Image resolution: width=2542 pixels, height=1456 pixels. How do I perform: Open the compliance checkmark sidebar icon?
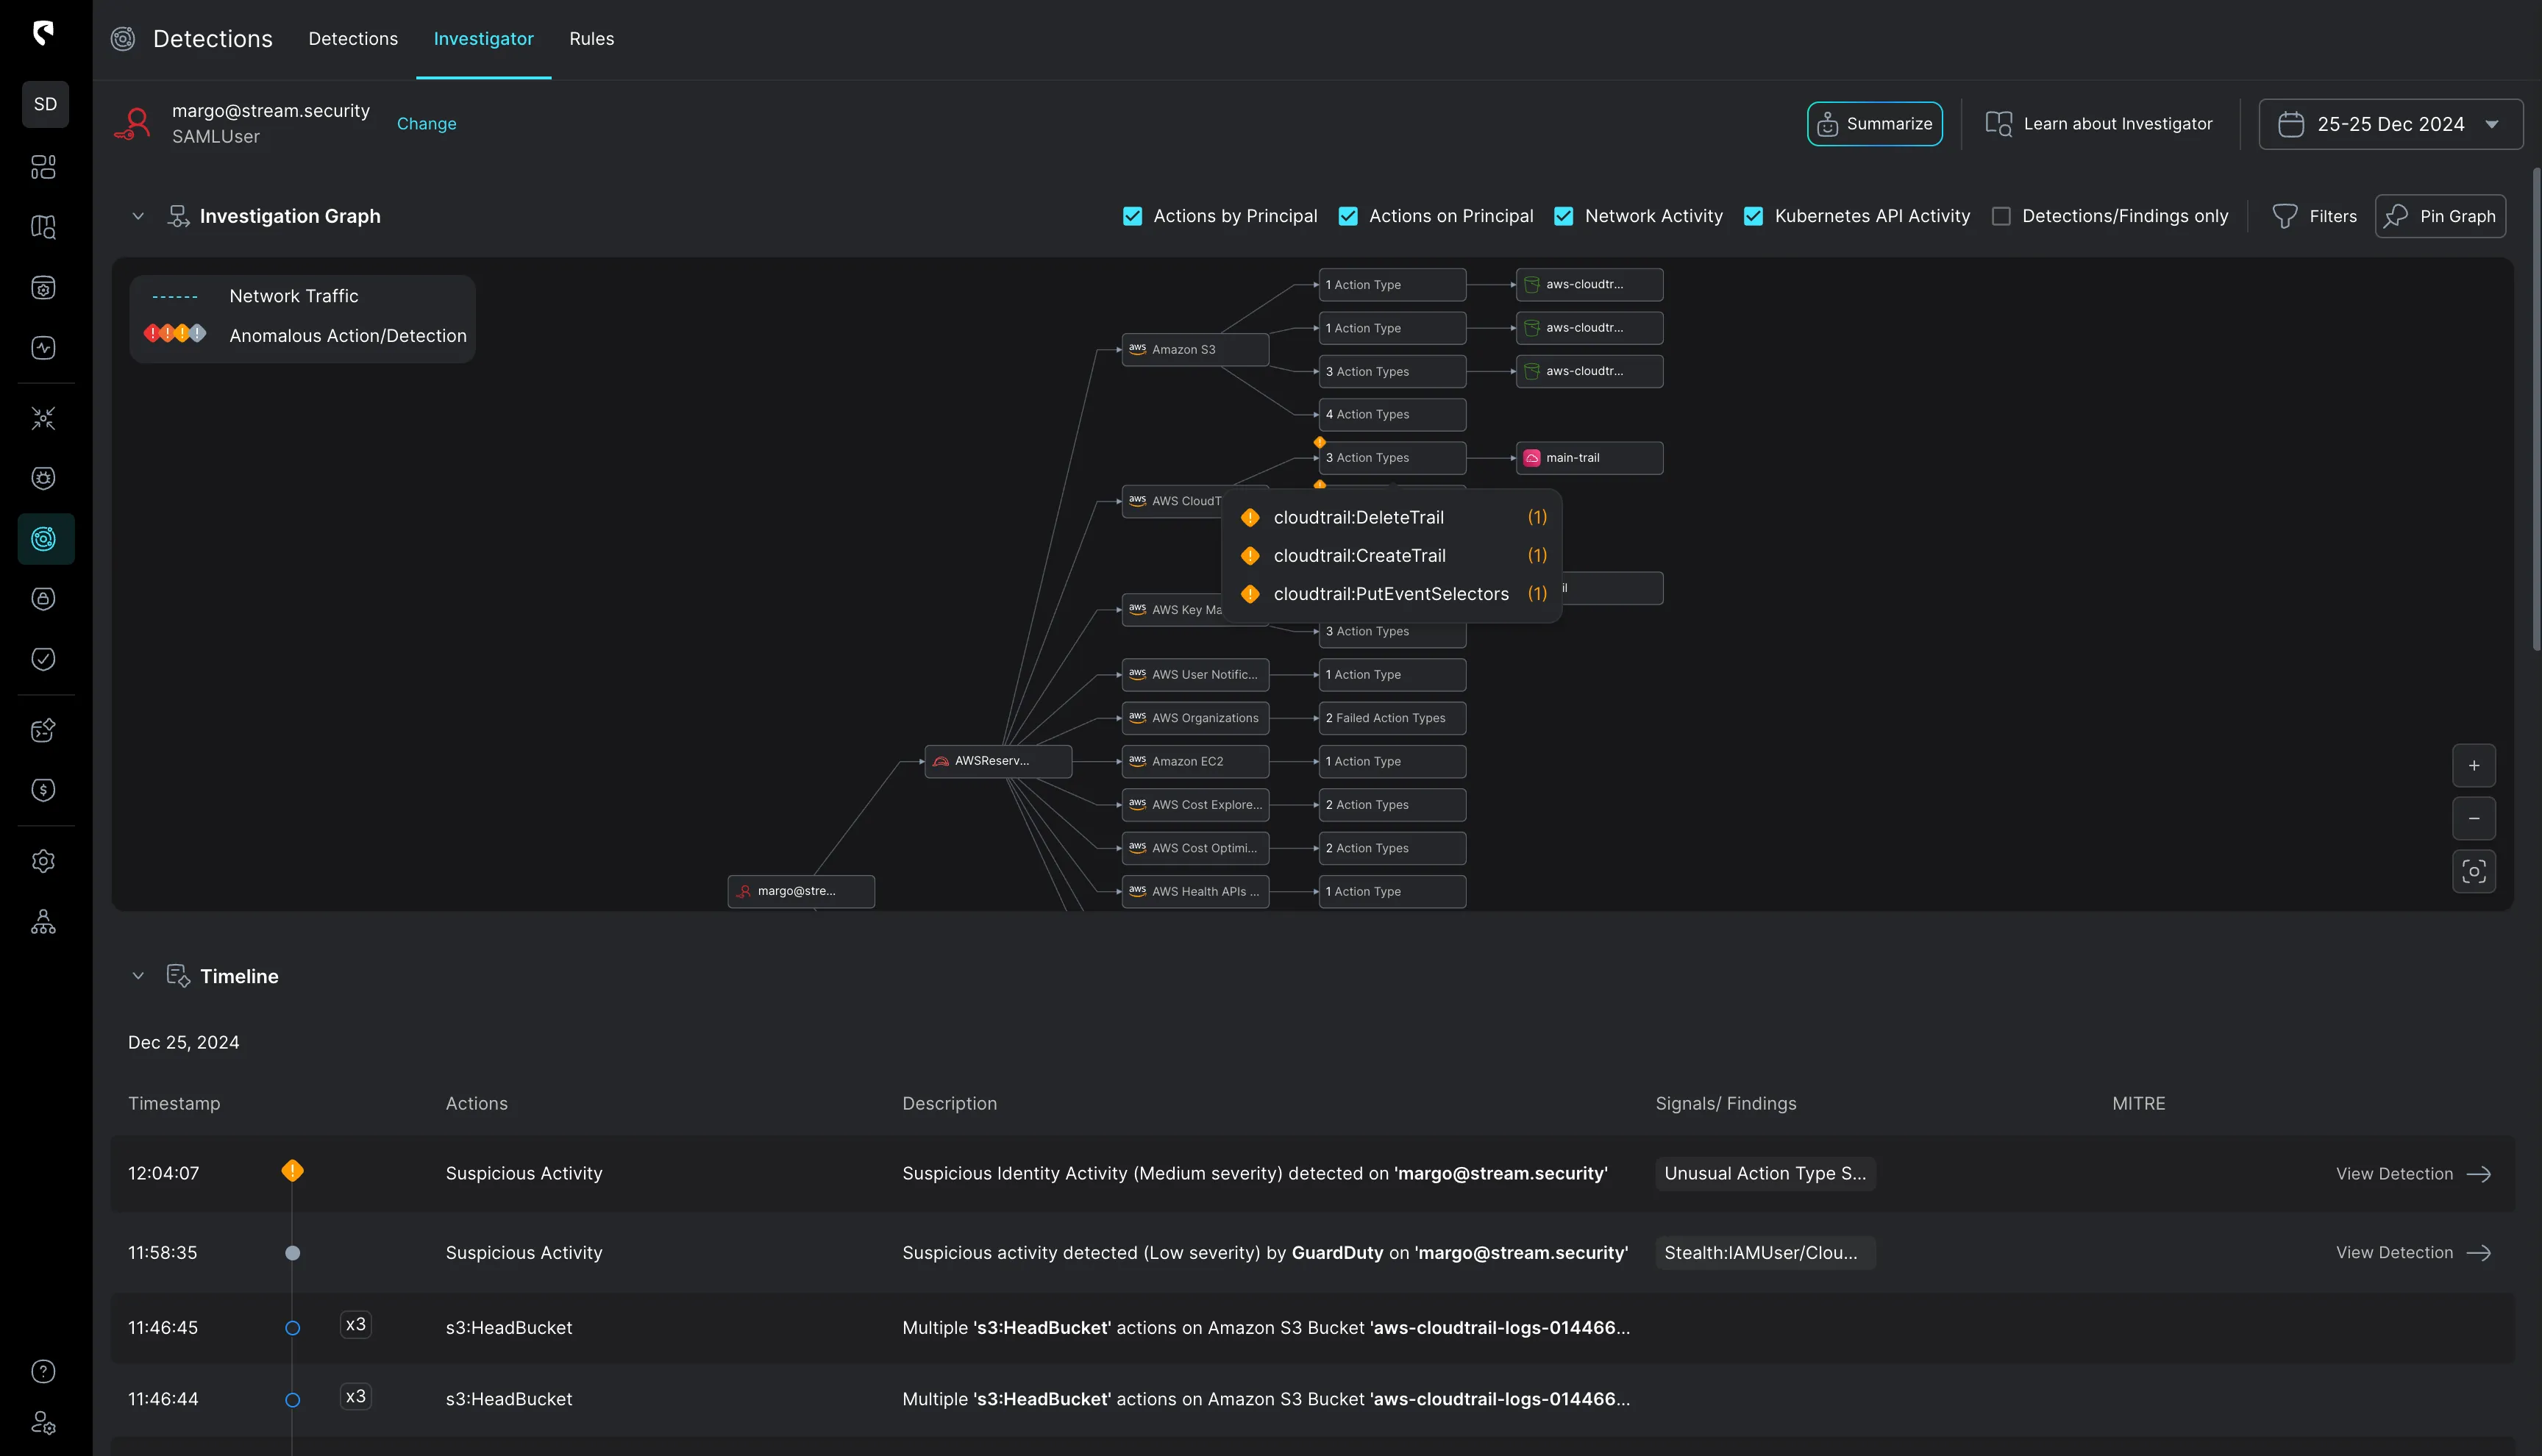[x=43, y=659]
